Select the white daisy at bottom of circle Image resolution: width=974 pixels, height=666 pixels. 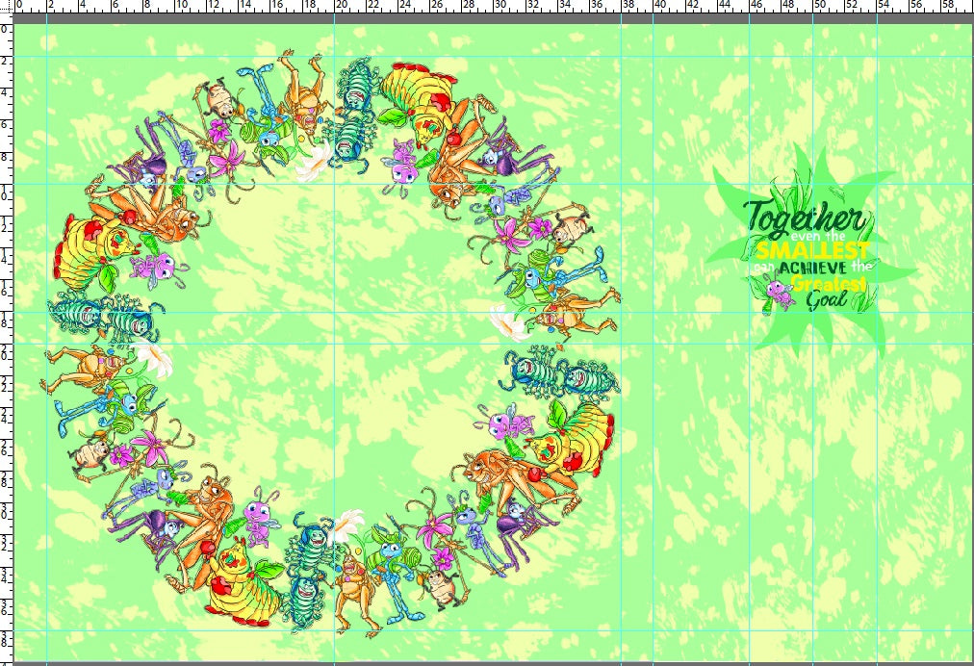[346, 525]
